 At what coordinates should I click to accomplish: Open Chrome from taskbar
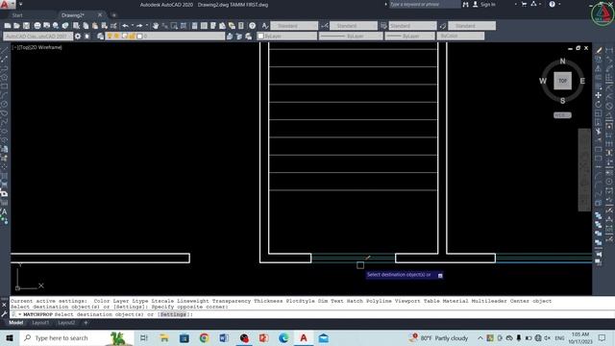[204, 337]
